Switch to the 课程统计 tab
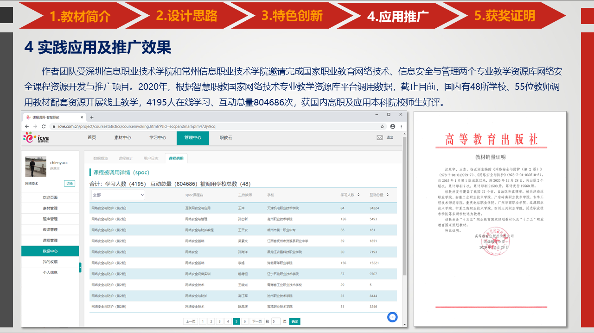The height and width of the screenshot is (333, 594). coord(126,158)
